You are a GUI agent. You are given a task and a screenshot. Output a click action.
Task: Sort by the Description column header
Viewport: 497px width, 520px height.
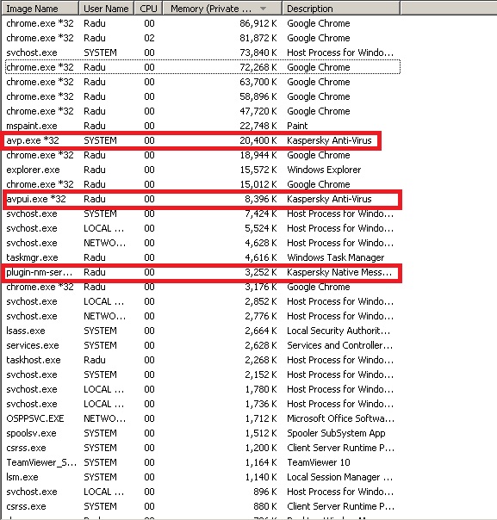pos(341,9)
